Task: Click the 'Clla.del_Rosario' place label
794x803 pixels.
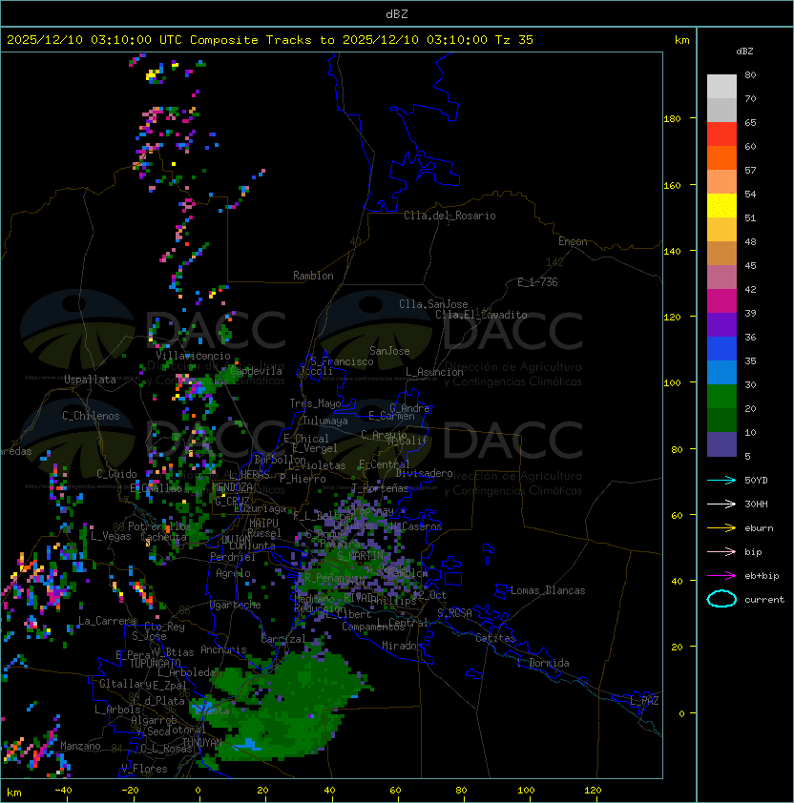Action: 449,216
